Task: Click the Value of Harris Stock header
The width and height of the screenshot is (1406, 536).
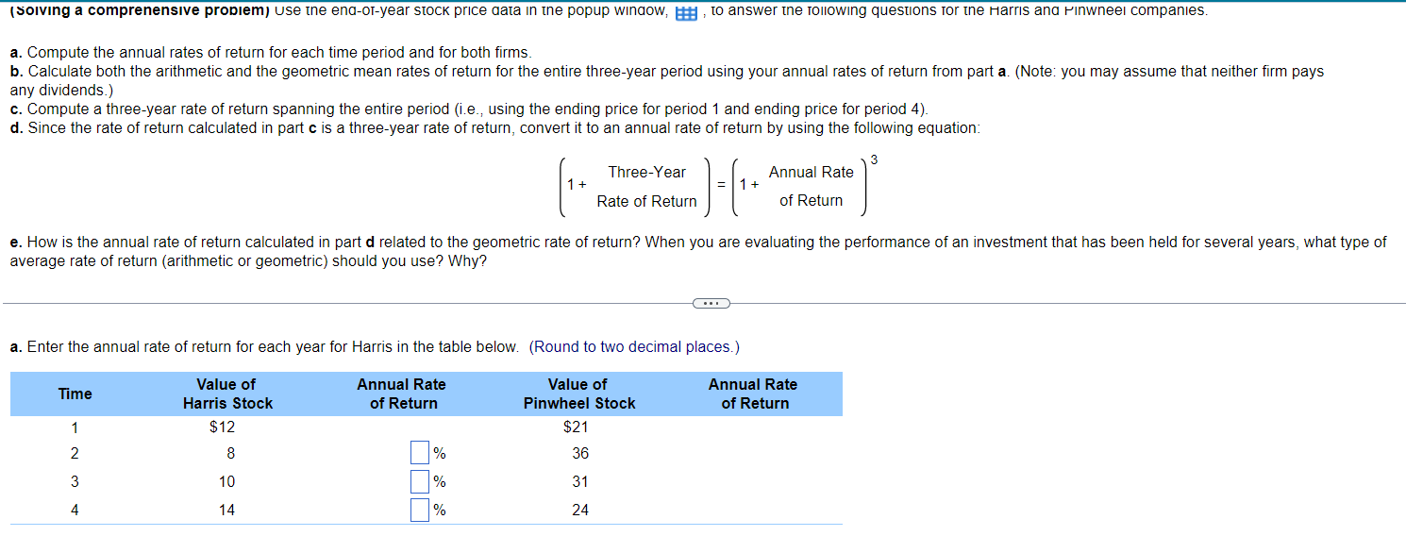Action: click(x=226, y=394)
